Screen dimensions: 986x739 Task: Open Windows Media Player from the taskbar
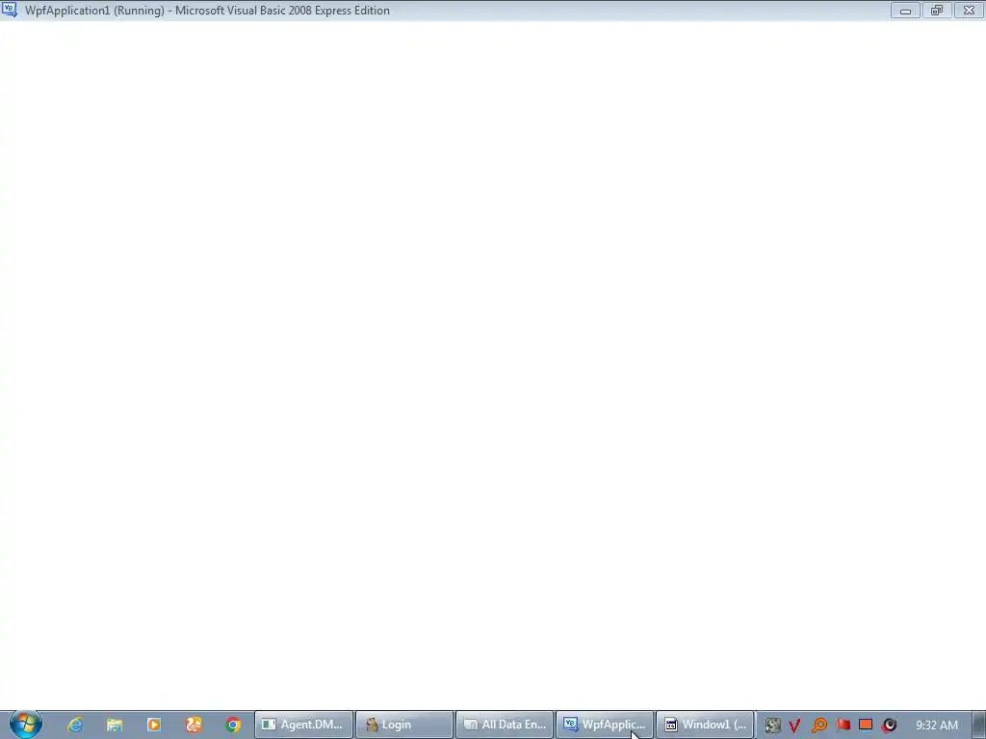point(154,725)
